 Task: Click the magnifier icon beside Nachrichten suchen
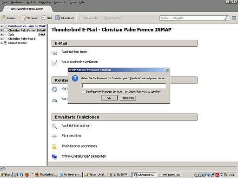54,126
